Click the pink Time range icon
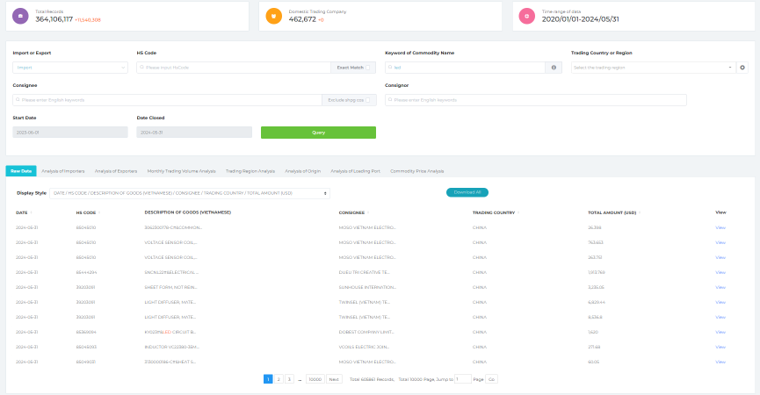Screen dimensions: 760x395 pos(527,15)
